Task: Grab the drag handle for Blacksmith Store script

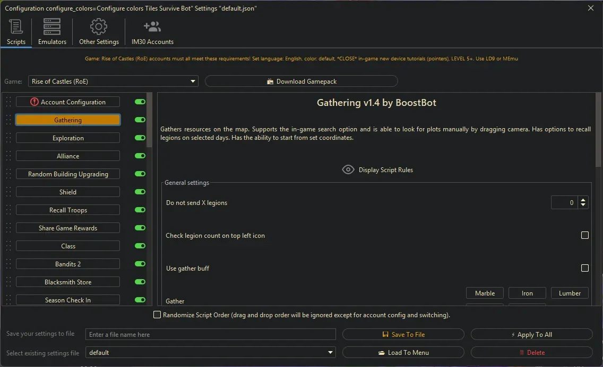Action: 8,282
